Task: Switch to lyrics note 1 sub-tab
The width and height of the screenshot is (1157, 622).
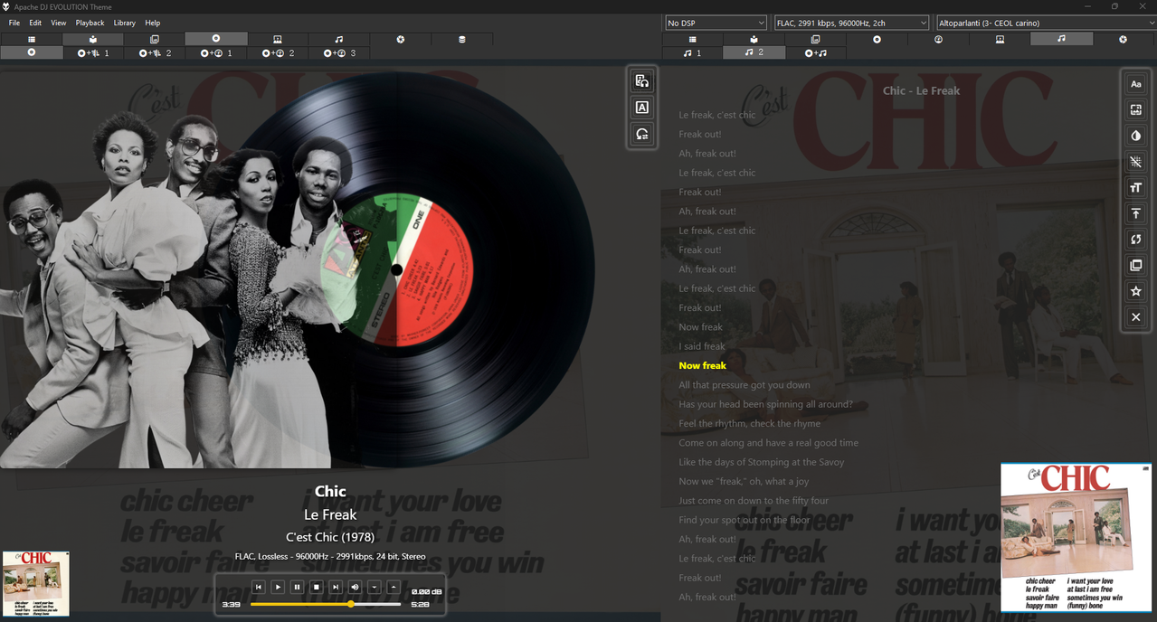Action: tap(693, 53)
